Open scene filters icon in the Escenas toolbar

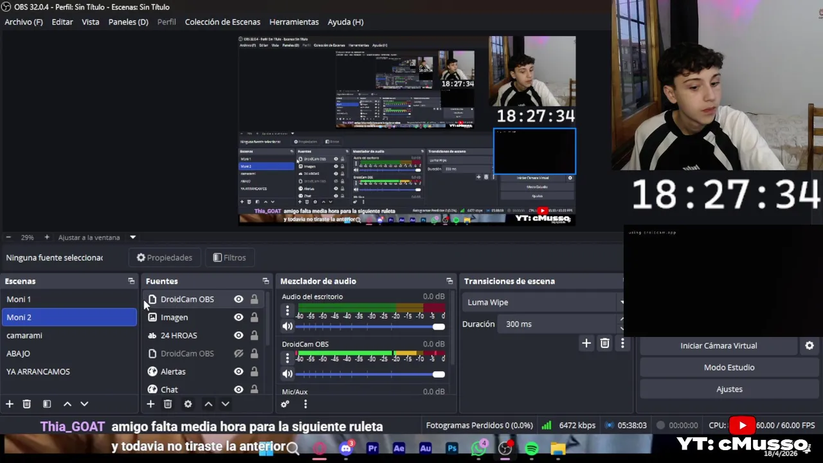(47, 404)
